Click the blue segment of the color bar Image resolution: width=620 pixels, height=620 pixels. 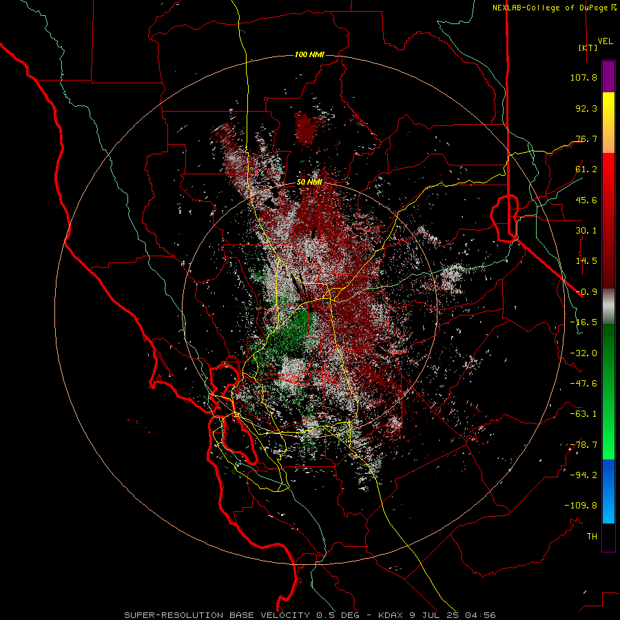click(608, 491)
